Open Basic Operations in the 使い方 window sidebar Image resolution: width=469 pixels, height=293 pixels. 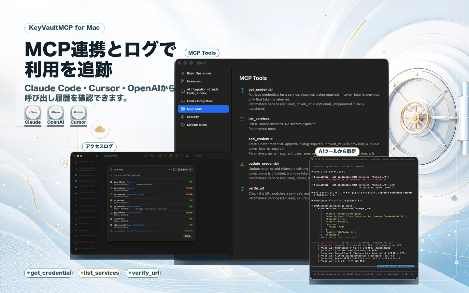pos(203,73)
